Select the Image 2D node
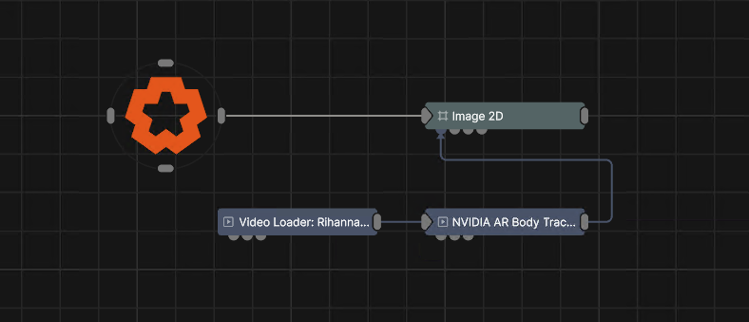 click(505, 115)
